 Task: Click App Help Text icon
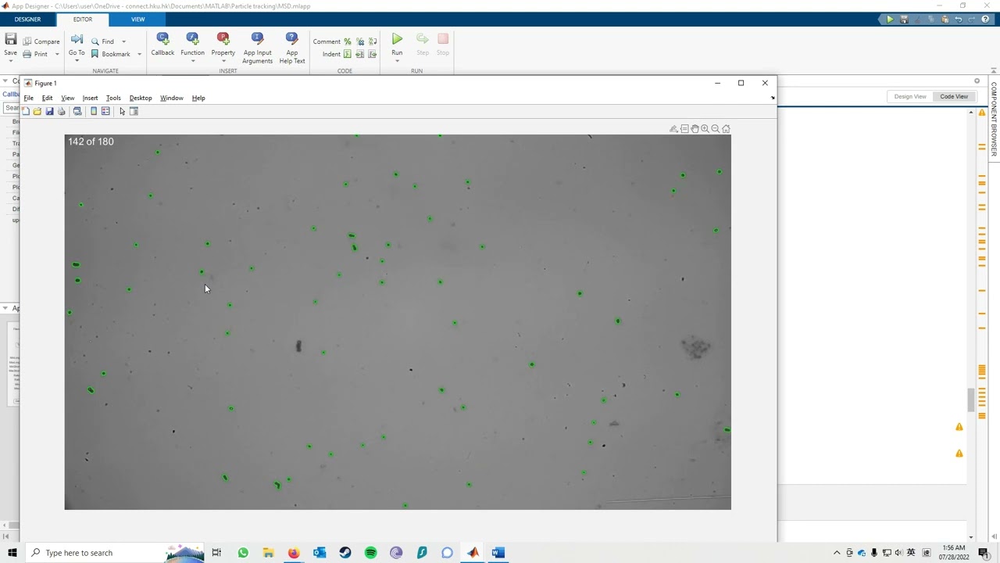click(291, 38)
